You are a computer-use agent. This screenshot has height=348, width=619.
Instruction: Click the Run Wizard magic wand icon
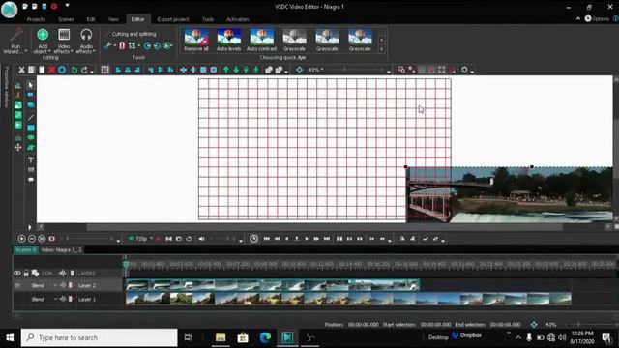point(16,35)
